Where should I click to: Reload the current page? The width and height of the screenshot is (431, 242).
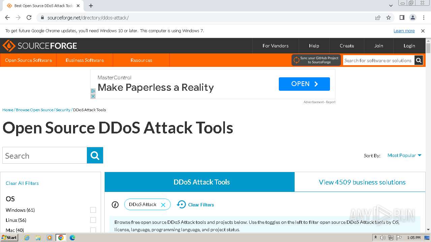(29, 17)
